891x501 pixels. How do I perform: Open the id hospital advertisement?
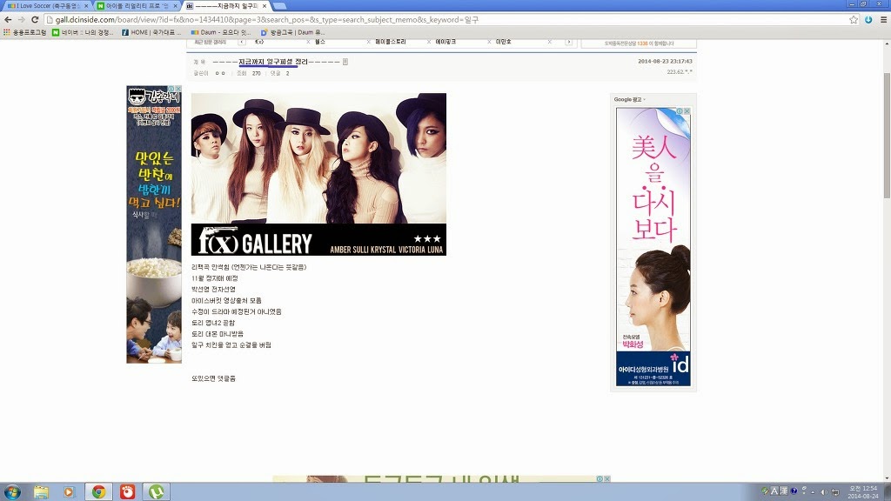[x=653, y=247]
